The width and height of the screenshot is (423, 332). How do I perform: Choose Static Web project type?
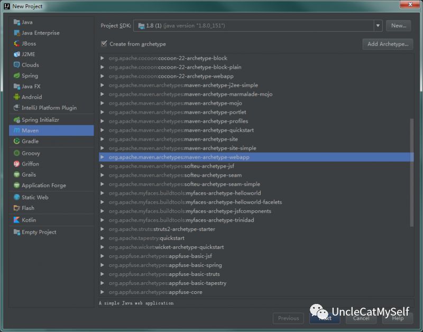tap(51, 197)
